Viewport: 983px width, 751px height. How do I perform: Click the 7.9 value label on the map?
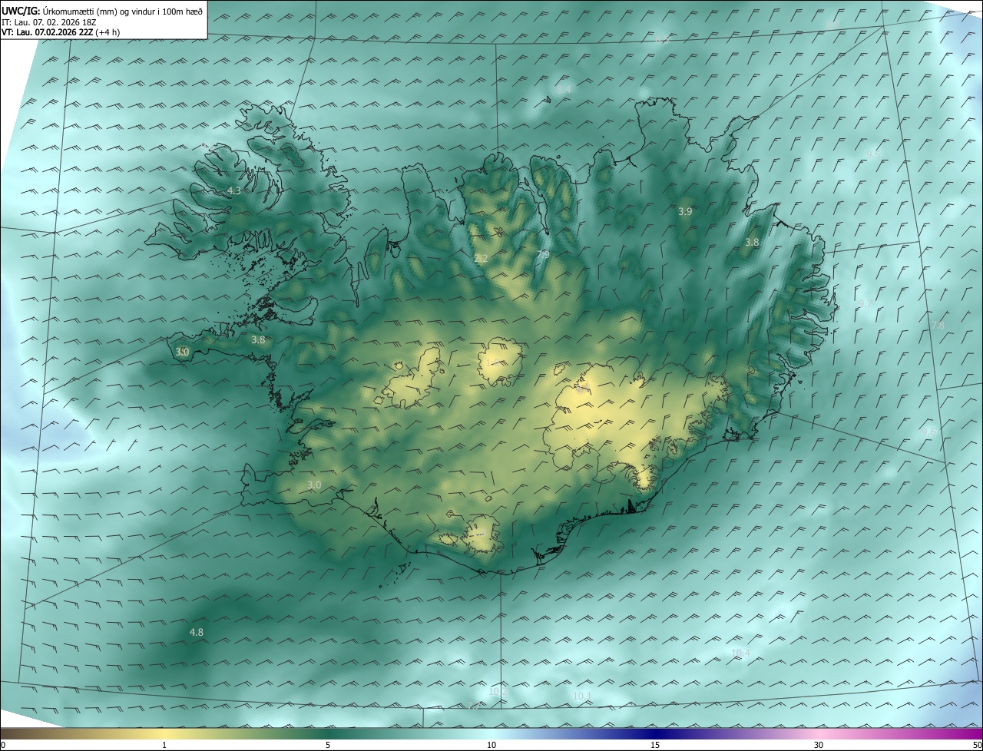tap(543, 254)
